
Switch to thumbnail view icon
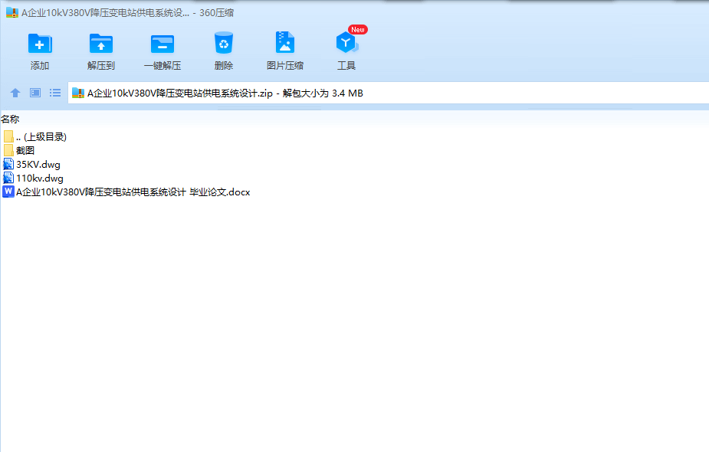pyautogui.click(x=35, y=93)
